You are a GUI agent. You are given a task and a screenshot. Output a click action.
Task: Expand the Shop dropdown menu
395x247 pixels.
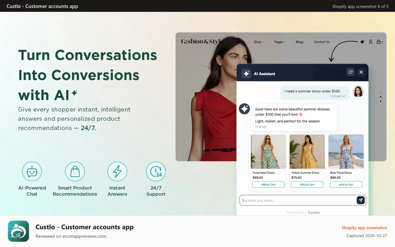pyautogui.click(x=259, y=42)
